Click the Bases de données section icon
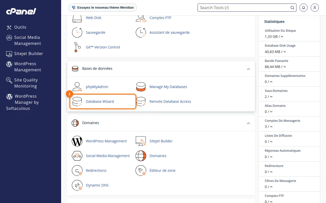Viewport: 326px width, 203px height. pyautogui.click(x=75, y=69)
